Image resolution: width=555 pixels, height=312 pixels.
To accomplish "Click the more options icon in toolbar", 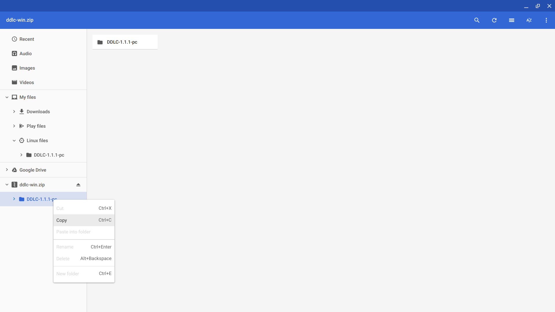I will pyautogui.click(x=546, y=20).
